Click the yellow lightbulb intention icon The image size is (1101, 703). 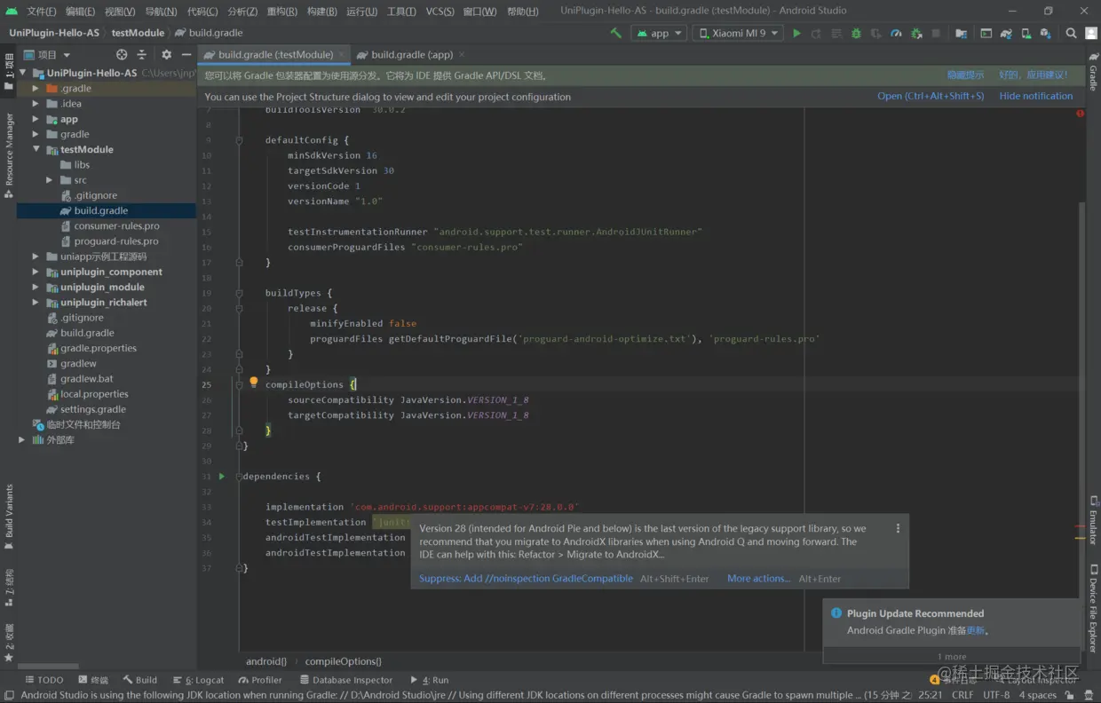pyautogui.click(x=253, y=383)
